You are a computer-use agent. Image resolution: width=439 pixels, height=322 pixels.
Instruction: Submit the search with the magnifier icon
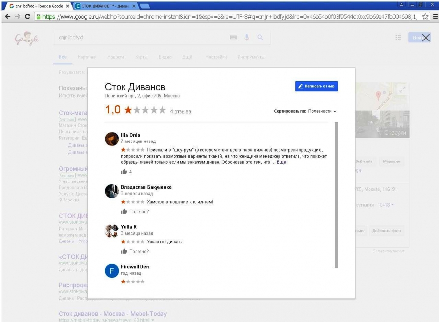click(x=260, y=37)
